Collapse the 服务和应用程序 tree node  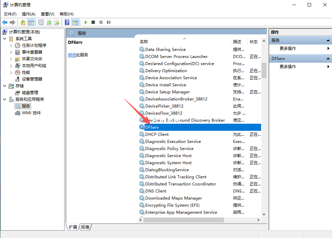pyautogui.click(x=5, y=99)
